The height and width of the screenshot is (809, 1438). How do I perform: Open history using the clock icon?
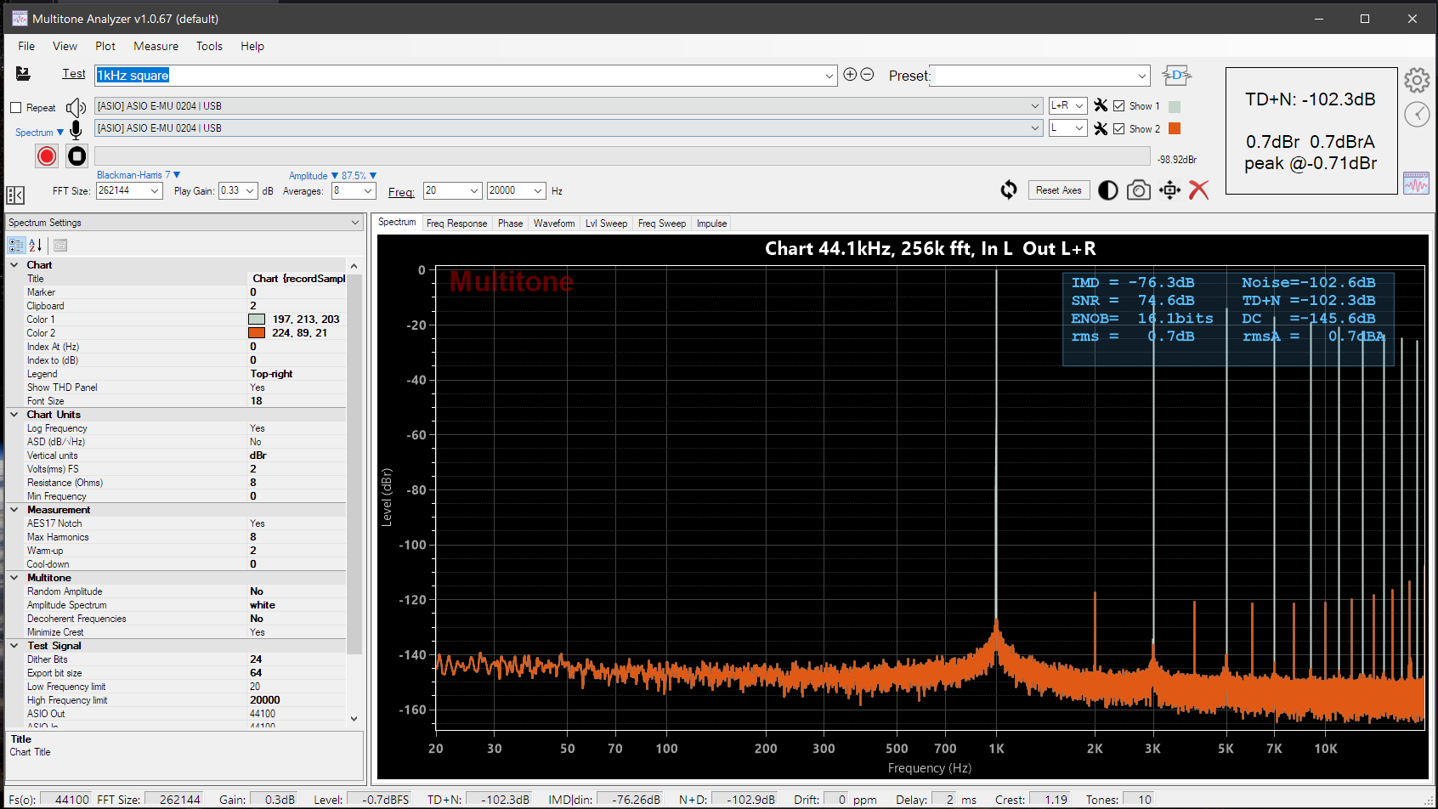coord(1417,114)
